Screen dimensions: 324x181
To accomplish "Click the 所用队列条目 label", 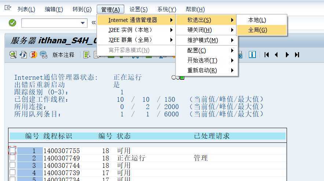I will (37, 114).
